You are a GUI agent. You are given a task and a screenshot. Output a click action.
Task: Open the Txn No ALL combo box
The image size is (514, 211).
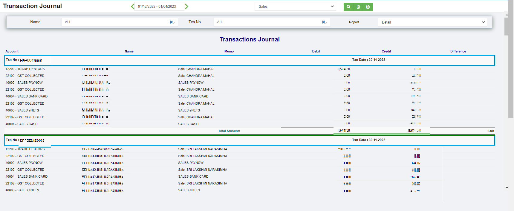(x=267, y=22)
